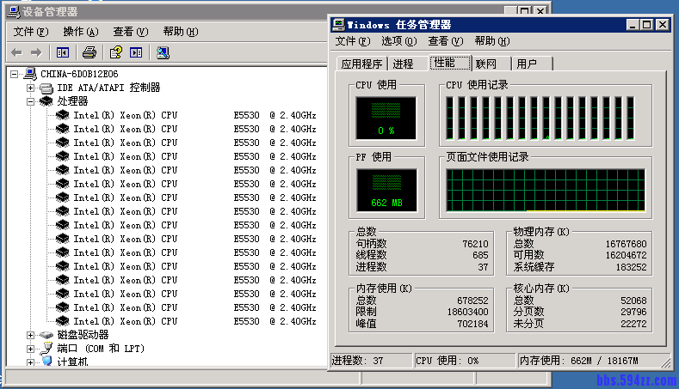Click the Scan for hardware changes icon
The height and width of the screenshot is (389, 679).
pos(163,52)
